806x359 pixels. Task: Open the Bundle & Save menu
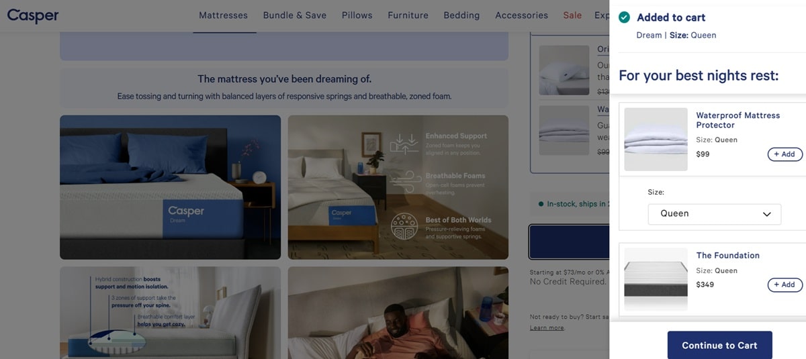[x=294, y=15]
